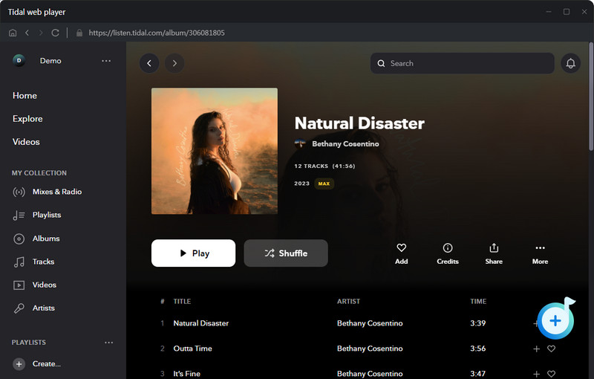Image resolution: width=594 pixels, height=379 pixels.
Task: Click the small artist avatar in header
Action: click(x=300, y=144)
